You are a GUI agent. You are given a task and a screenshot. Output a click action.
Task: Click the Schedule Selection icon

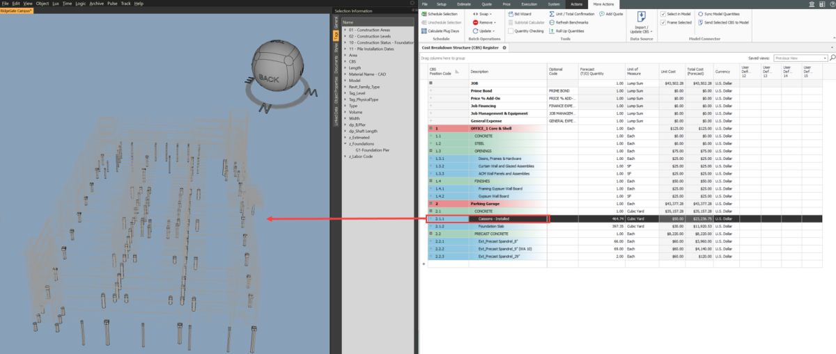click(x=424, y=14)
